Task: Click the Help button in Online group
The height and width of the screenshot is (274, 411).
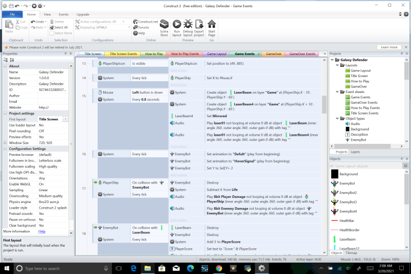Action: point(139,33)
